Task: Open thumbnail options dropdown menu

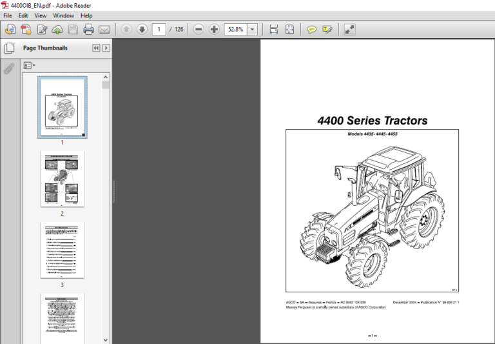Action: coord(30,65)
